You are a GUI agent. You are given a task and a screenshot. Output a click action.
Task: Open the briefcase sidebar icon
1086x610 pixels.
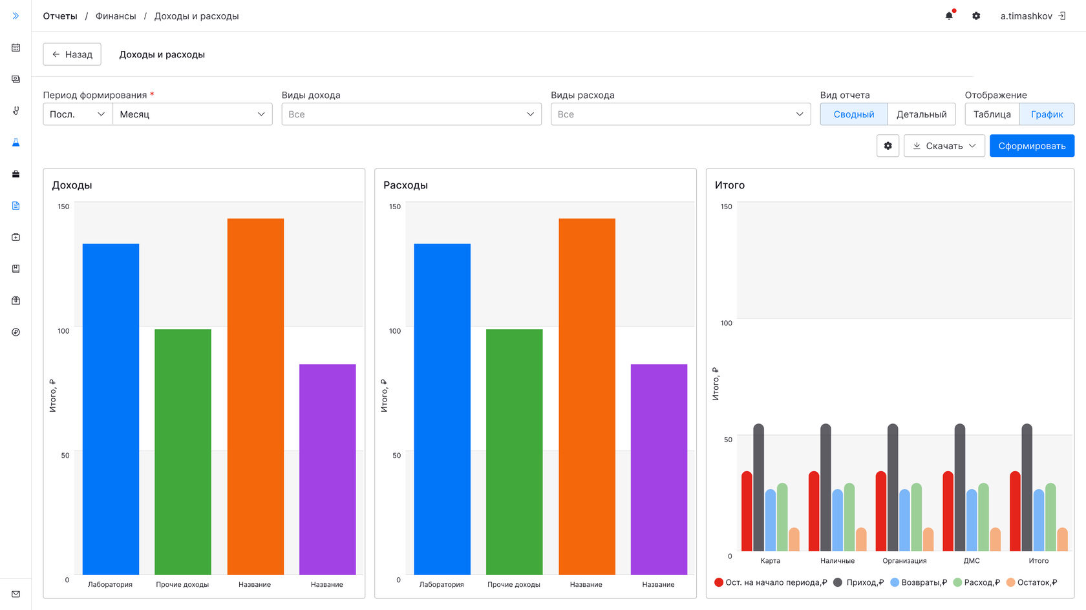coord(16,174)
